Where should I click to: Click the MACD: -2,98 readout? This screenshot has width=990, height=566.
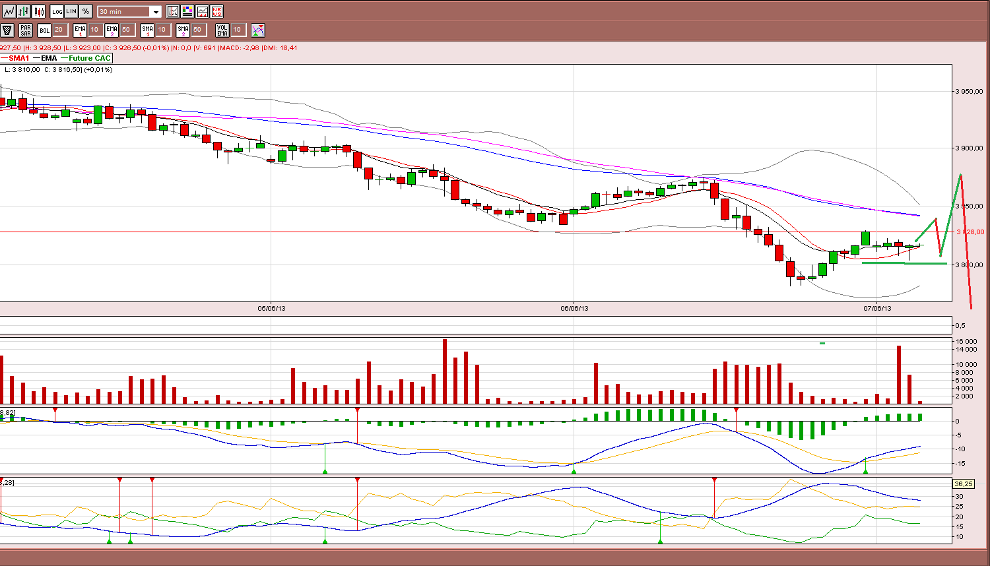pos(240,48)
